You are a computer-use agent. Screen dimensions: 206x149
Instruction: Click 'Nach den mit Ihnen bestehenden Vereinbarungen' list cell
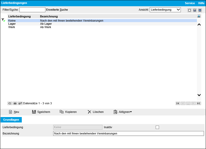(x=72, y=21)
